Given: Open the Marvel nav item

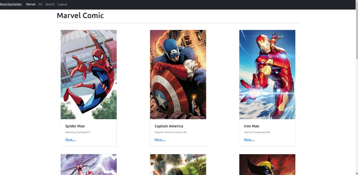Looking at the screenshot, I should pos(30,4).
